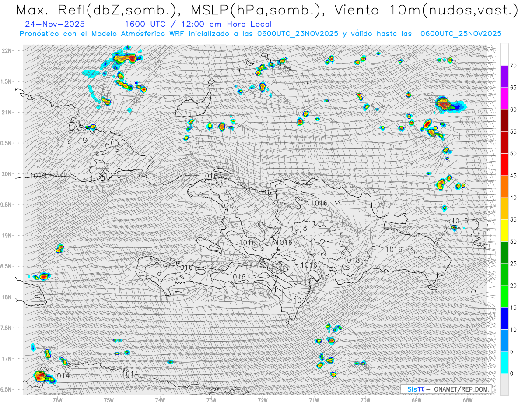Click the purple 65-70 dBZ colorbar segment

coord(504,77)
